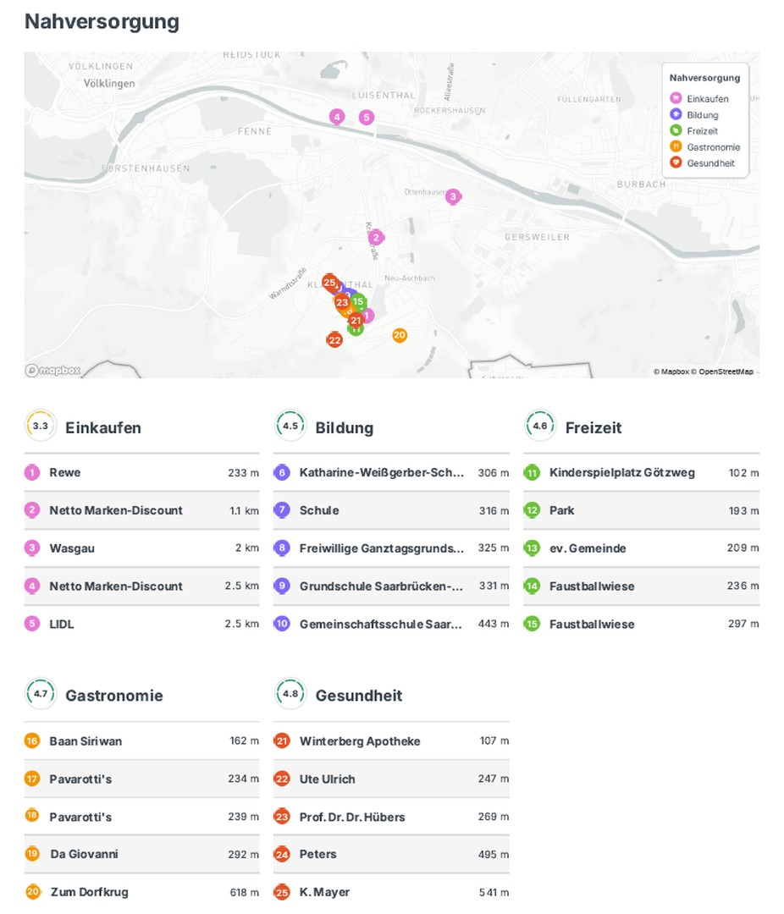
Task: Select map marker 2 on the map
Action: (376, 237)
